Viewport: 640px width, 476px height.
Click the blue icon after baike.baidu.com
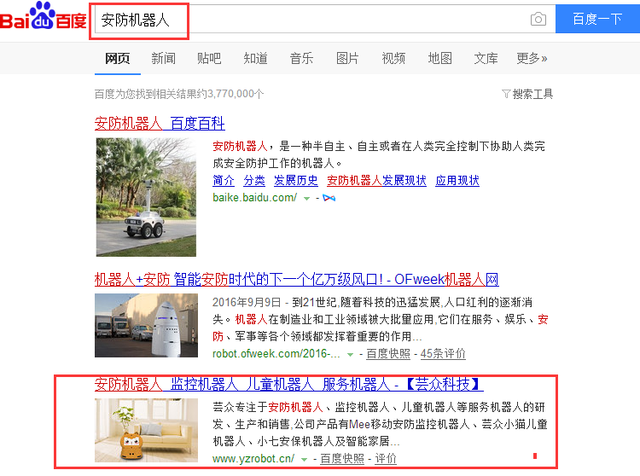(329, 198)
